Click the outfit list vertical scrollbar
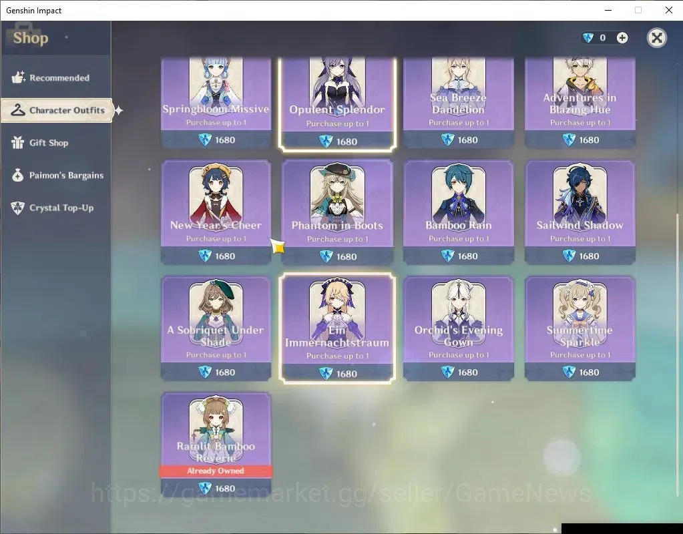The height and width of the screenshot is (534, 683). [x=676, y=355]
